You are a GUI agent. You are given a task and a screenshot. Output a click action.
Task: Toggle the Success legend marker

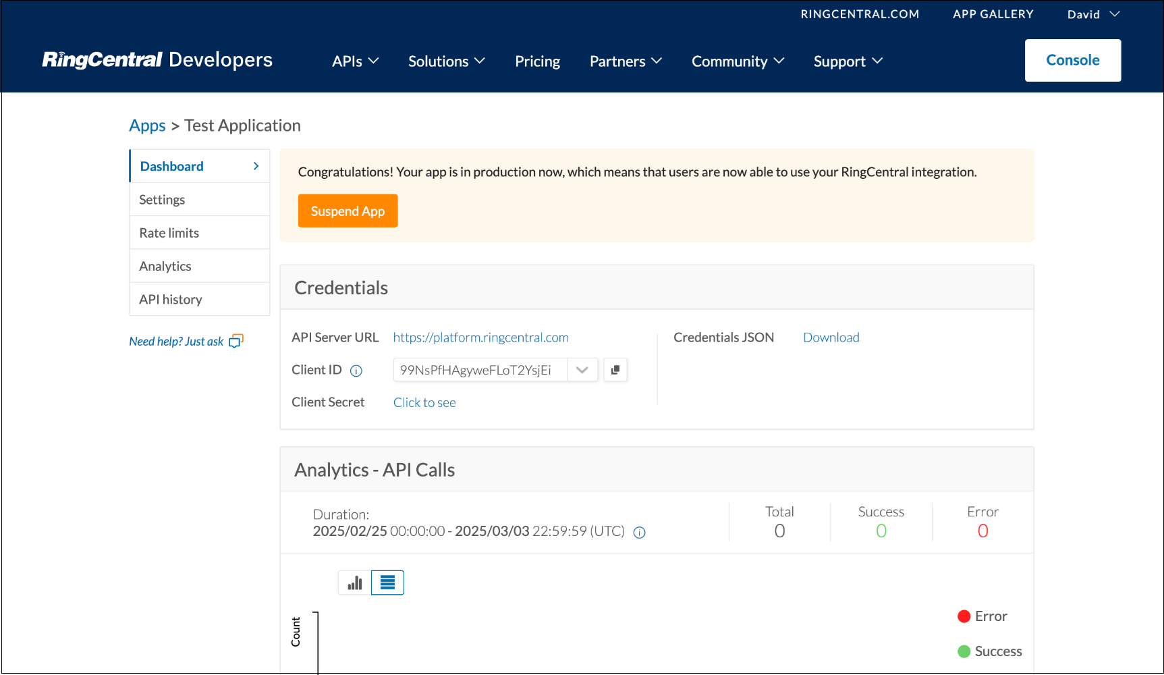coord(964,651)
